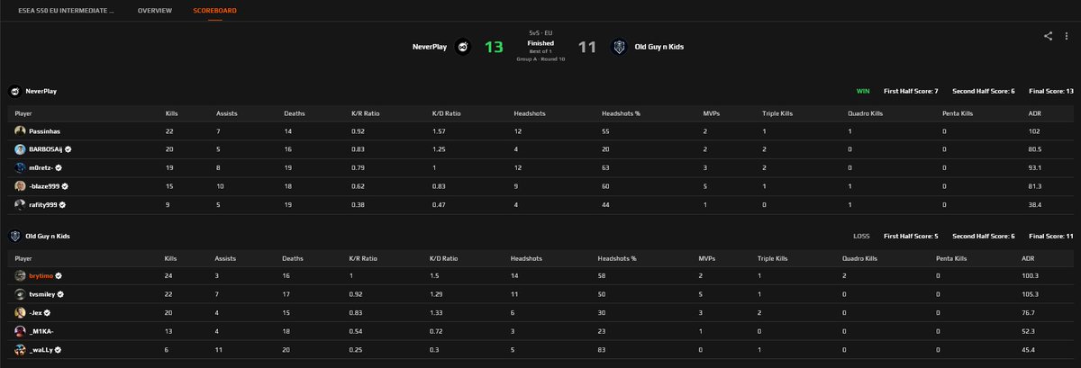
Task: Click Passinhas player avatar
Action: pyautogui.click(x=20, y=130)
